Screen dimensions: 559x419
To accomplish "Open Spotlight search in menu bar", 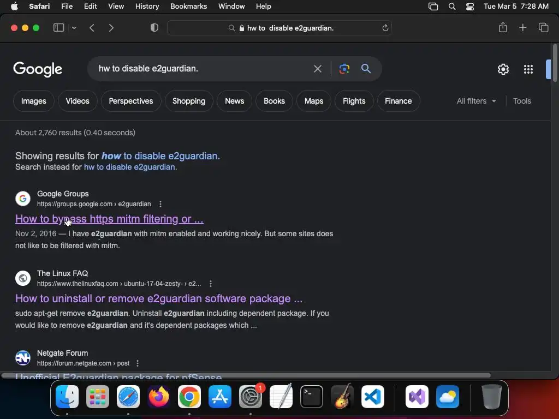I will pos(451,7).
